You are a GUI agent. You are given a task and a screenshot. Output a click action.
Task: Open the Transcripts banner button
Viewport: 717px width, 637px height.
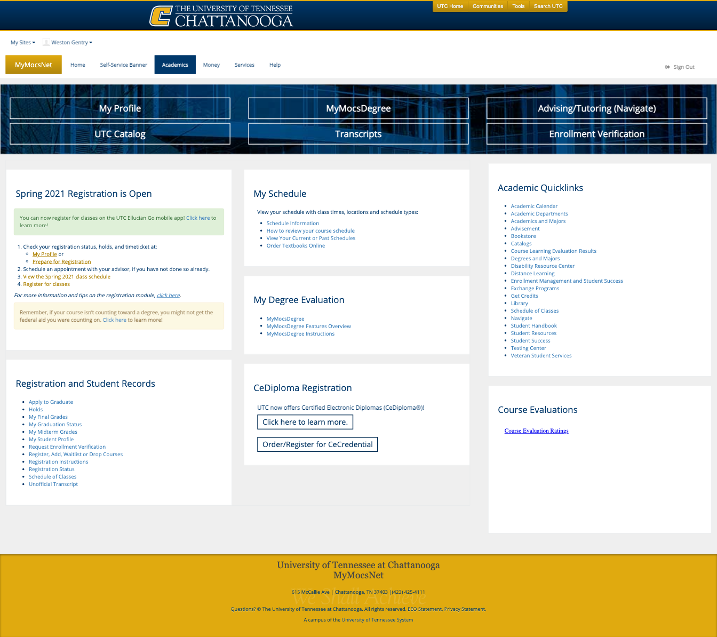coord(359,134)
